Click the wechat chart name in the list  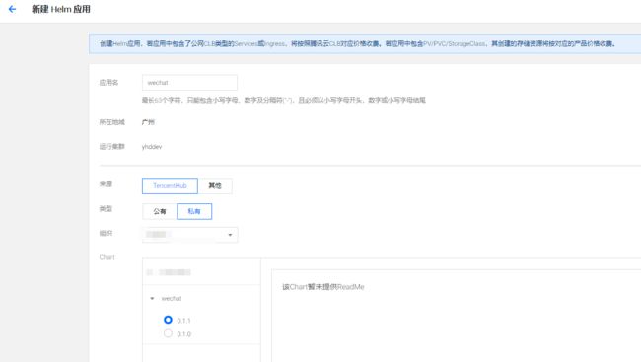pos(172,298)
